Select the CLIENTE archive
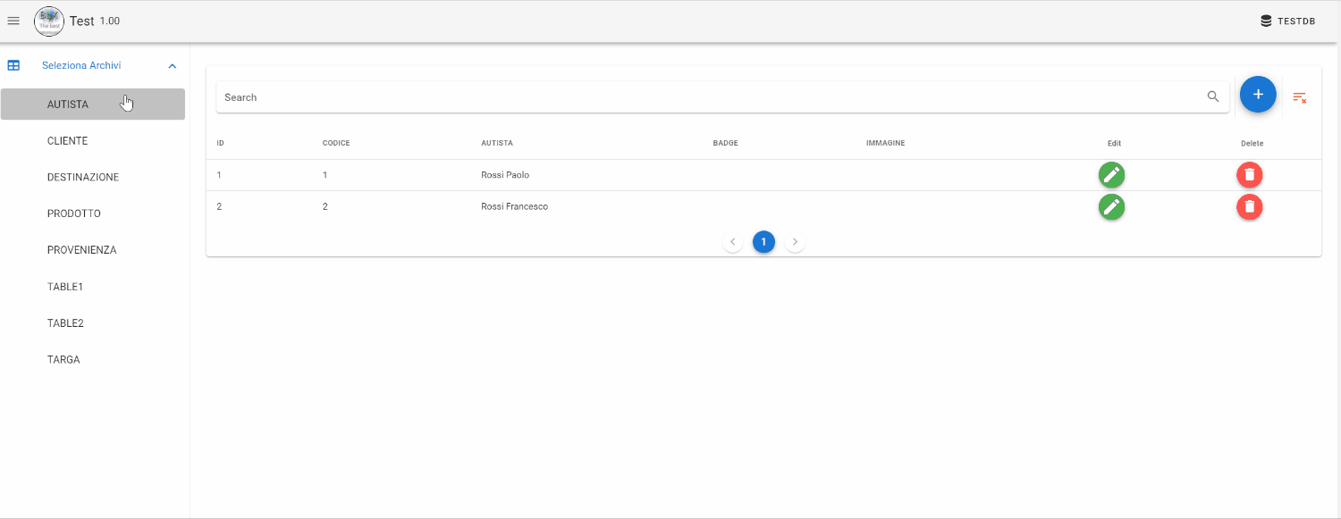 click(x=93, y=141)
